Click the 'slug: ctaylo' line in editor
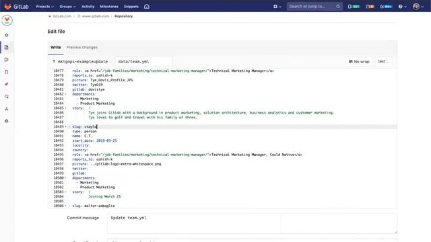 point(85,127)
